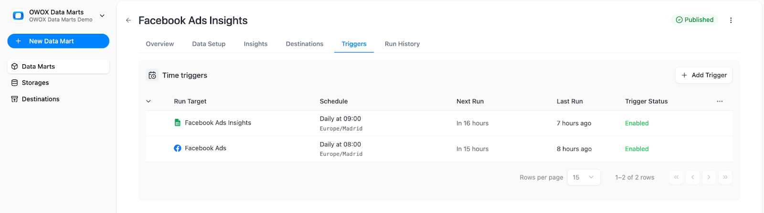
Task: Click Enabled status of Facebook Ads row
Action: pyautogui.click(x=637, y=149)
